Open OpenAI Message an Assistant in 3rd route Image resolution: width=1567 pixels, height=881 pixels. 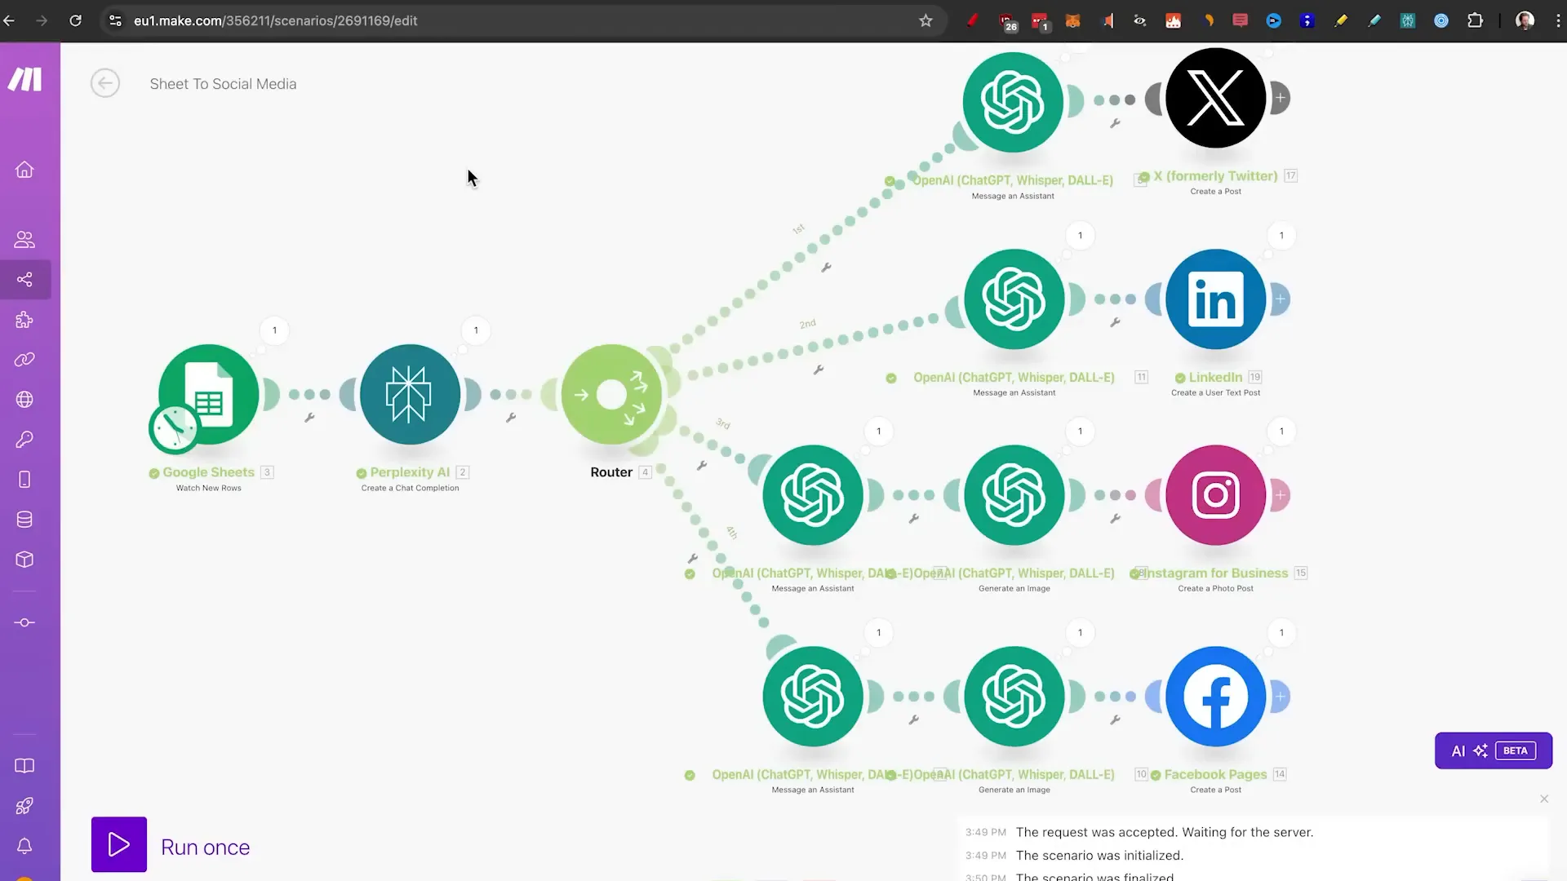(x=813, y=495)
